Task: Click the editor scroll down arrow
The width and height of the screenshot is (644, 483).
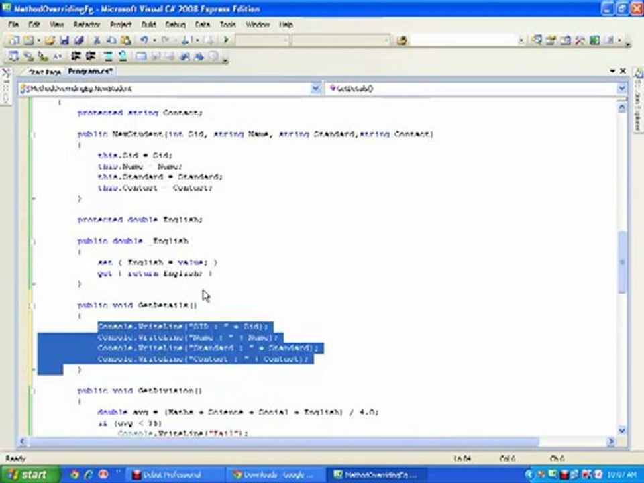Action: click(622, 431)
